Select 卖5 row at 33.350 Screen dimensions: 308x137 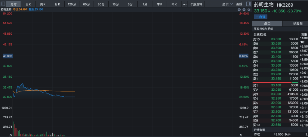[x=276, y=61]
